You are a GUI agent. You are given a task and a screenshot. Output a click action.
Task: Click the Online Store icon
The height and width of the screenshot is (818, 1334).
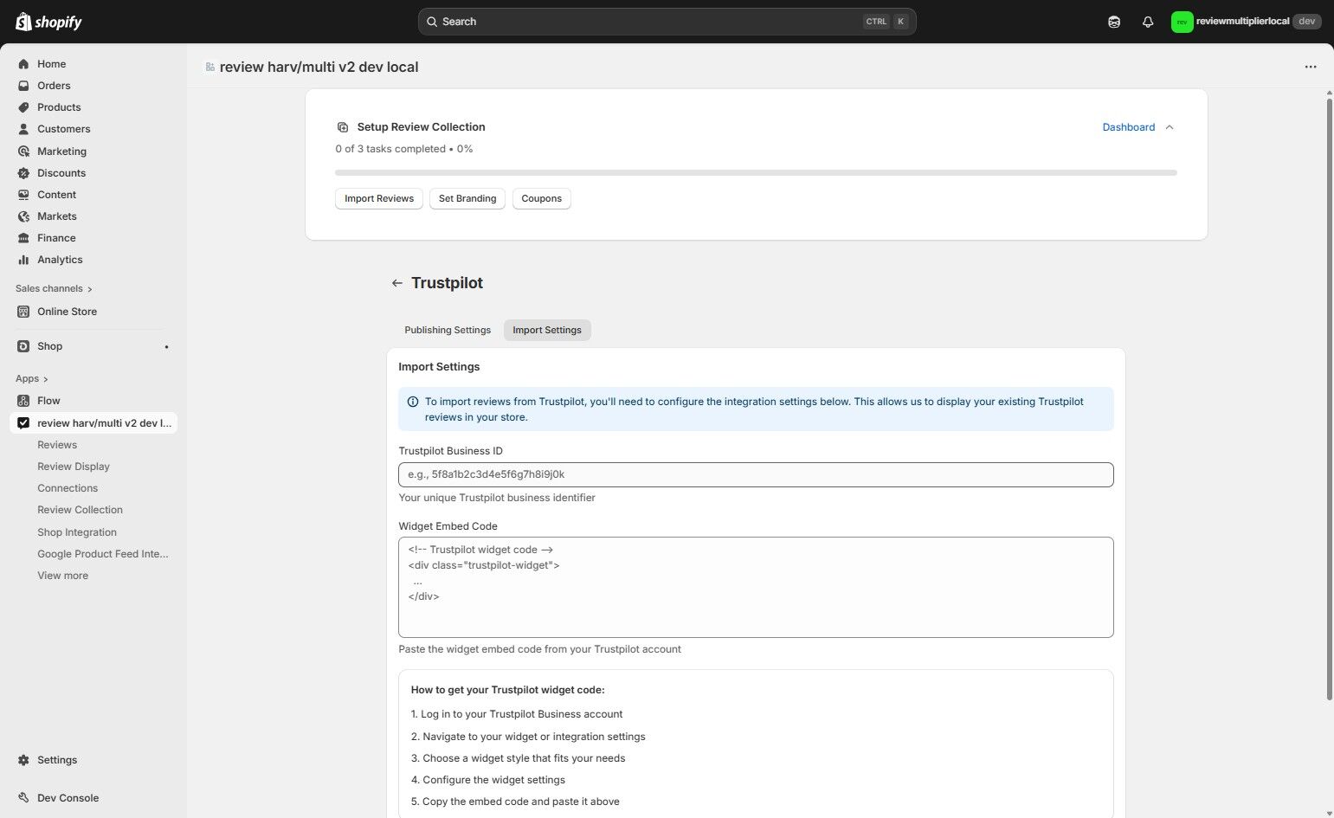click(x=23, y=311)
